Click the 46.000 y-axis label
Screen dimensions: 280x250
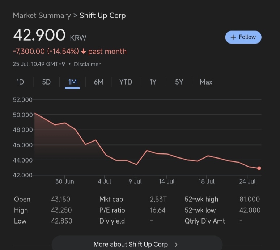click(23, 145)
